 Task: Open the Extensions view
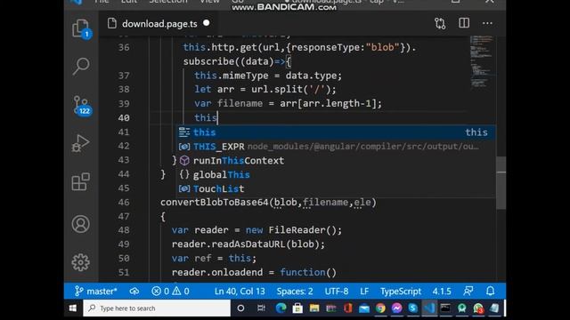coord(80,181)
